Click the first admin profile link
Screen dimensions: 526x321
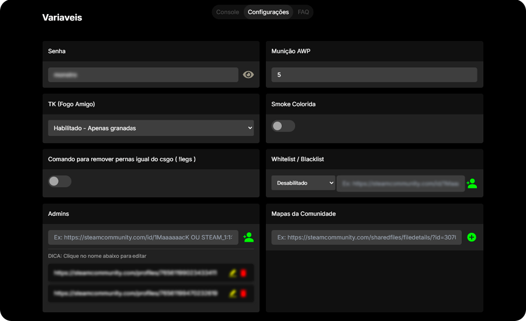pos(136,273)
